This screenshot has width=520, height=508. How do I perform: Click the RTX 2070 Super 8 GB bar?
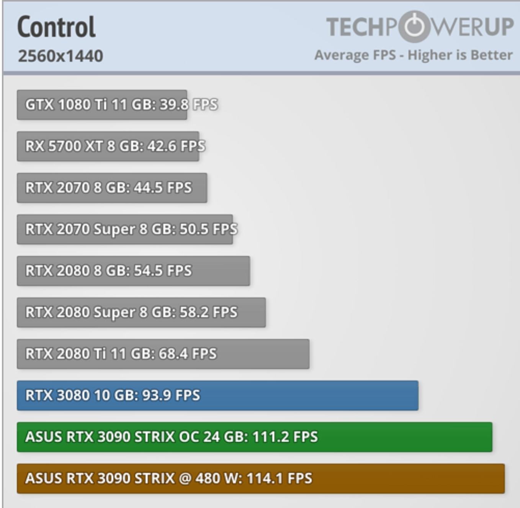tap(125, 229)
